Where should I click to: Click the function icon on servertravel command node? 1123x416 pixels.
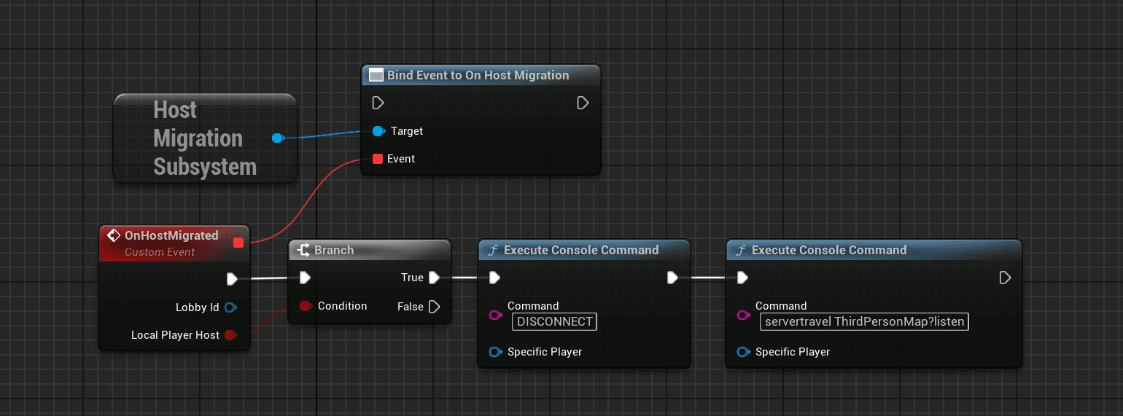pos(741,250)
